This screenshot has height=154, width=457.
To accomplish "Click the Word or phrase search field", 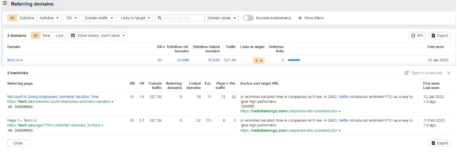I will click(x=183, y=18).
